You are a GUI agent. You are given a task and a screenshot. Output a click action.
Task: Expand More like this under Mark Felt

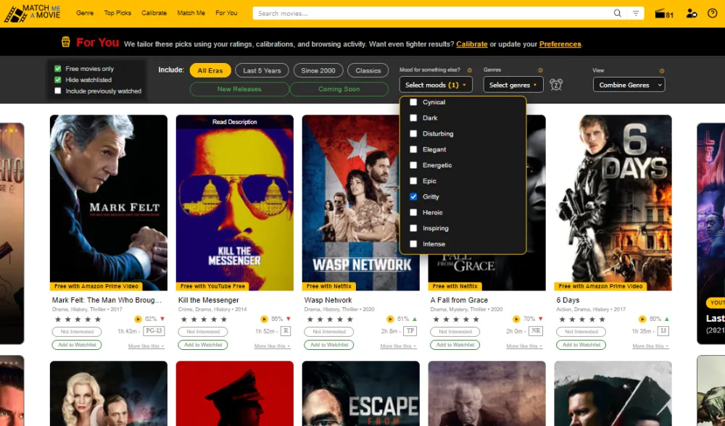146,346
